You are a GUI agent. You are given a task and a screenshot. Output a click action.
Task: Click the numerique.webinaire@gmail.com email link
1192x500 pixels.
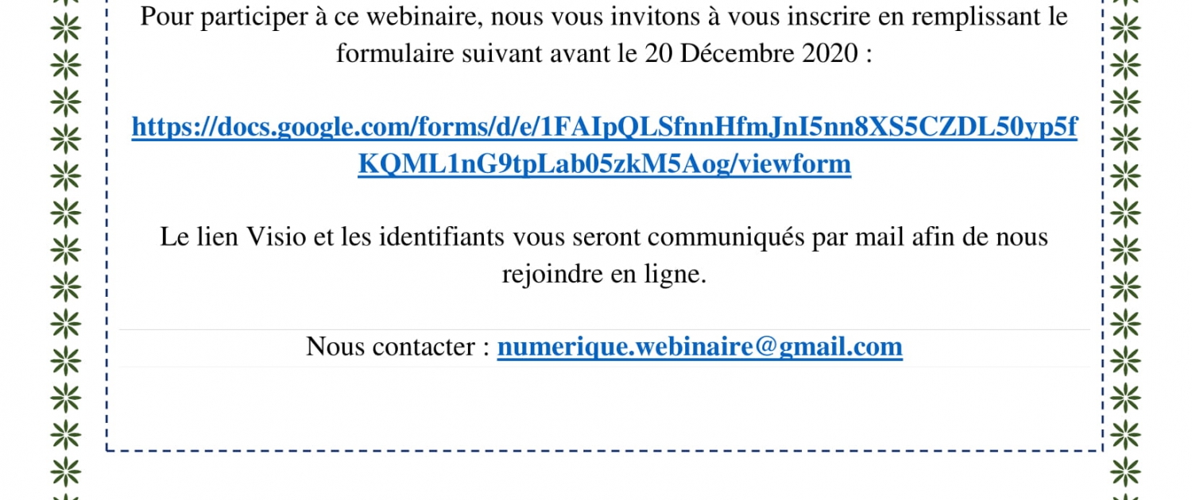point(699,347)
